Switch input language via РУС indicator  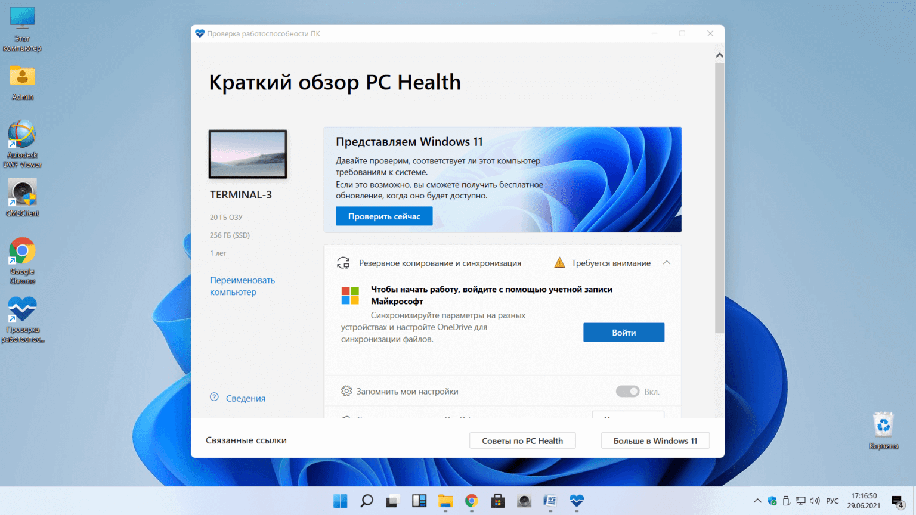(x=833, y=501)
